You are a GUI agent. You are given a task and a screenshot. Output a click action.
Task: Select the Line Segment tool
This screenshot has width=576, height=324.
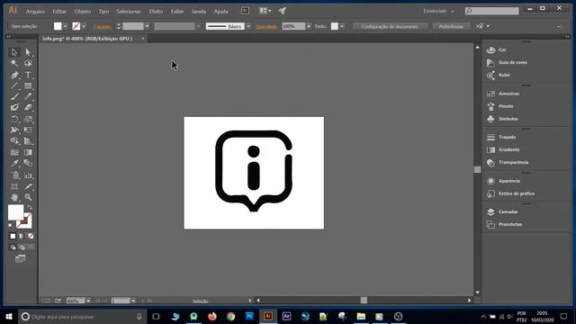pyautogui.click(x=14, y=85)
